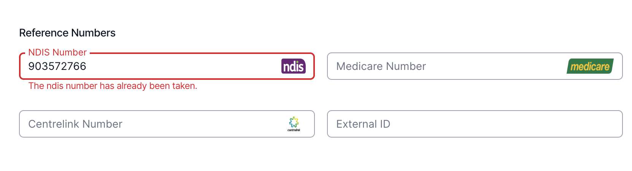Select the External ID input box
Image resolution: width=632 pixels, height=171 pixels.
[475, 124]
